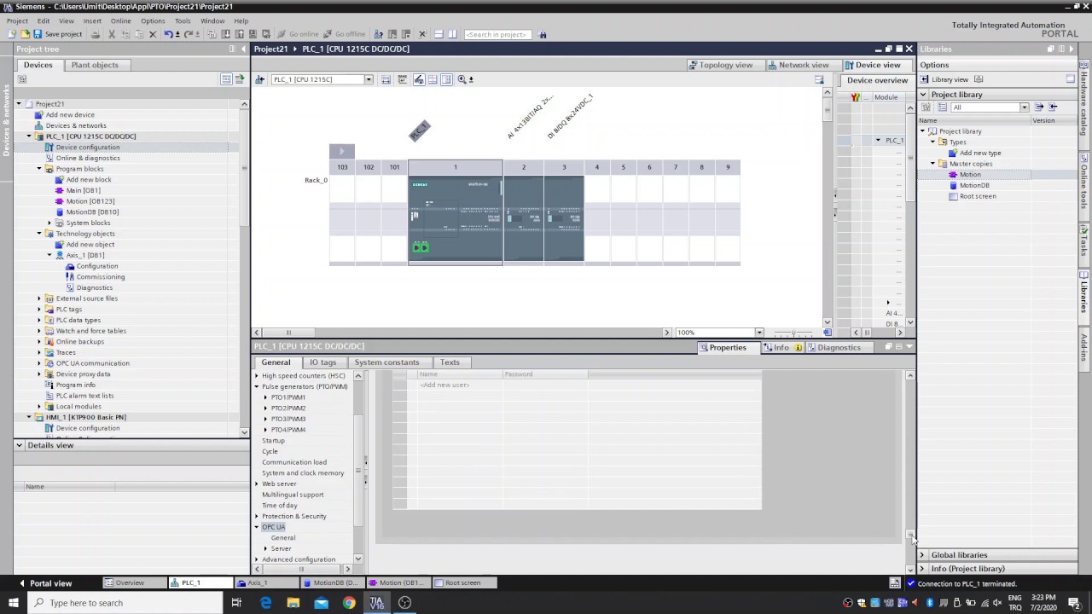Open the PLC_1 device selector dropdown
This screenshot has height=614, width=1092.
pos(369,79)
